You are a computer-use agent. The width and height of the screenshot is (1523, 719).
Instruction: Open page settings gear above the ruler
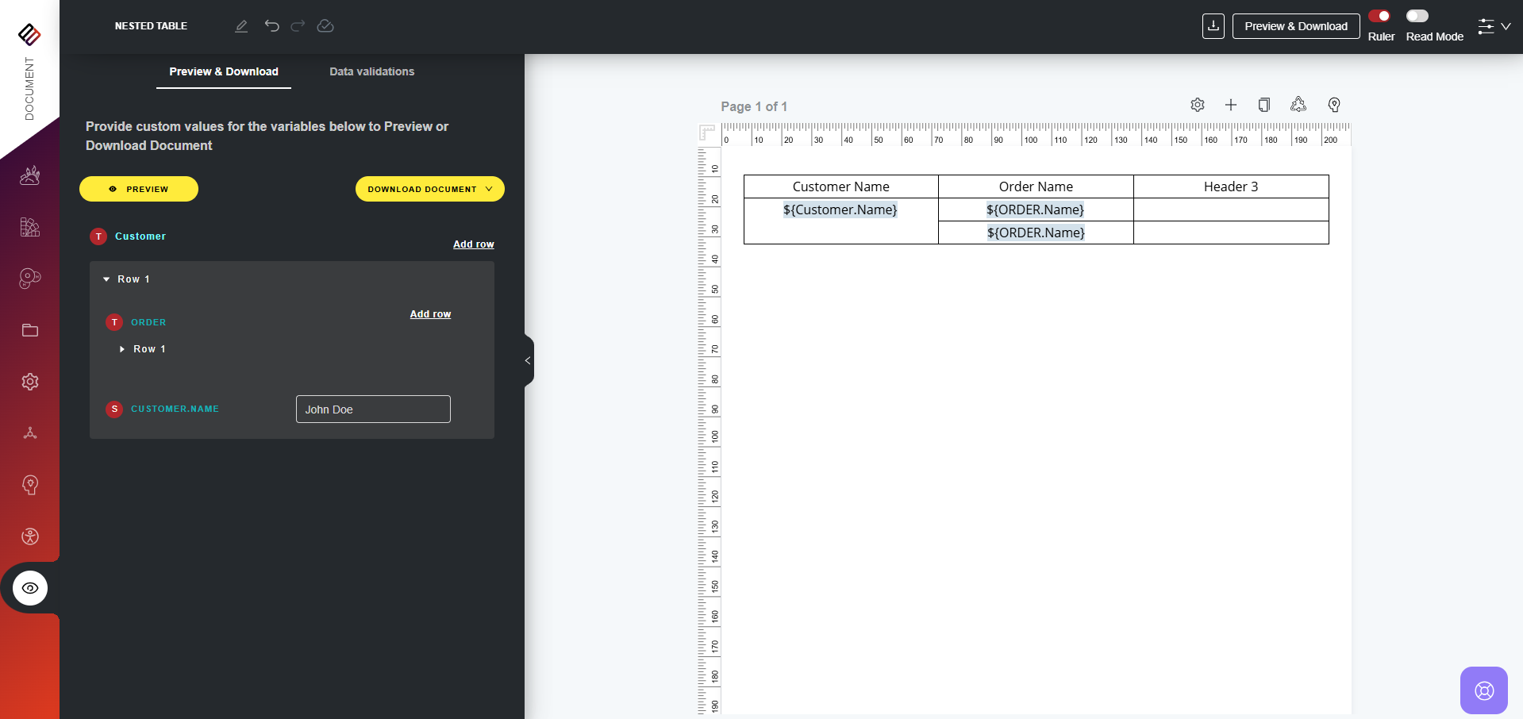pyautogui.click(x=1198, y=105)
